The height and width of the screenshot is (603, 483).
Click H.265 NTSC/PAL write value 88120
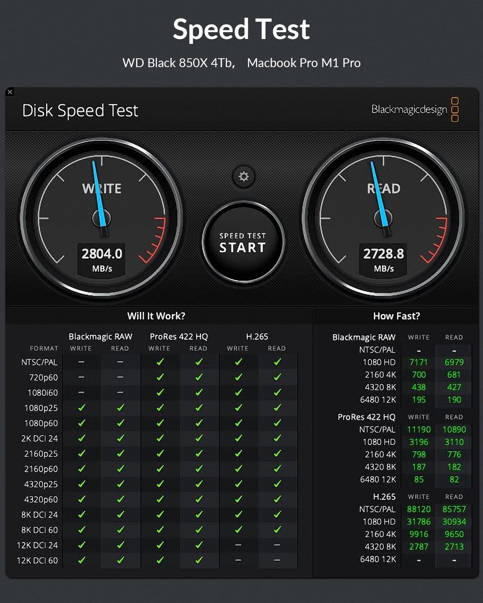pos(419,509)
